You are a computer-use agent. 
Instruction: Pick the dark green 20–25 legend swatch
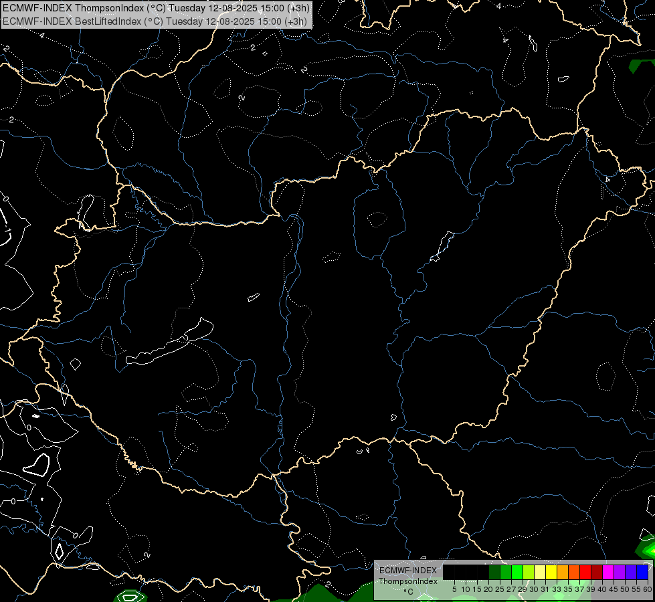[494, 572]
